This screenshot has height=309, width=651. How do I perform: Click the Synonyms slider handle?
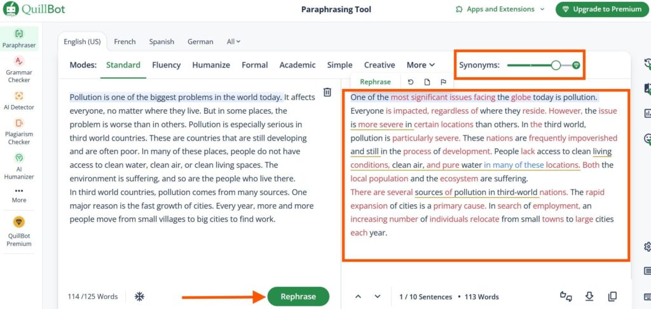556,65
